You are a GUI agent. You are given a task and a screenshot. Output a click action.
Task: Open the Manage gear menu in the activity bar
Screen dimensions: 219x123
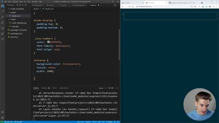pyautogui.click(x=2, y=118)
